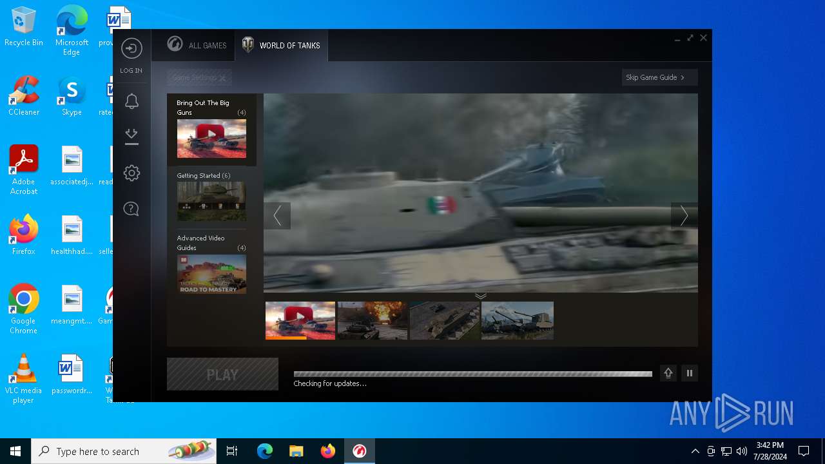Open meangmt image file on desktop
Viewport: 825px width, 464px height.
[72, 304]
